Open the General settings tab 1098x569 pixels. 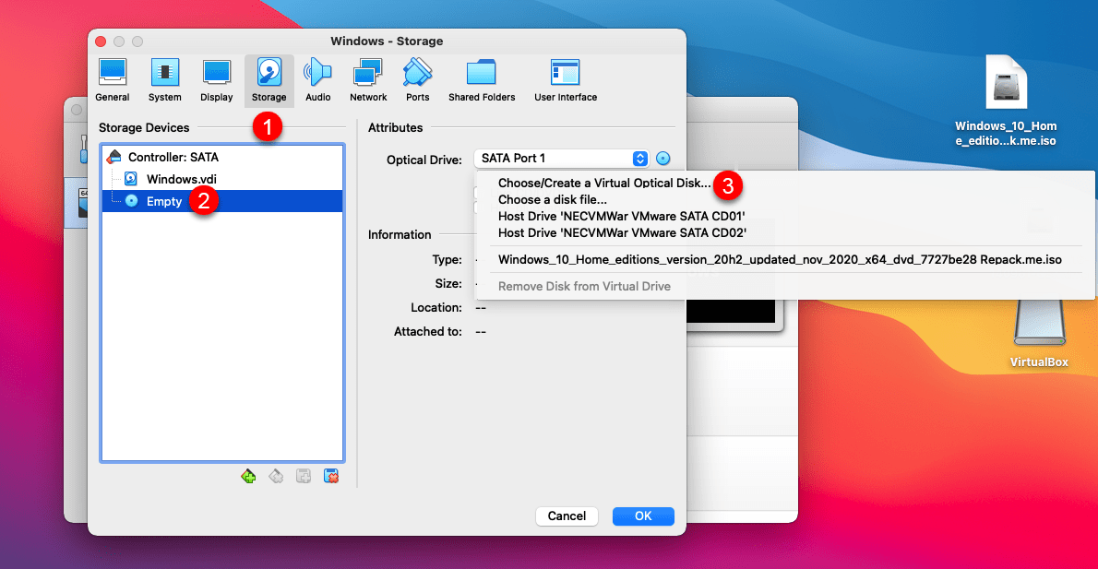[x=112, y=80]
